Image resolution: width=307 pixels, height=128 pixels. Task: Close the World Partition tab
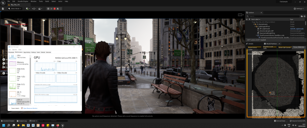(279, 44)
